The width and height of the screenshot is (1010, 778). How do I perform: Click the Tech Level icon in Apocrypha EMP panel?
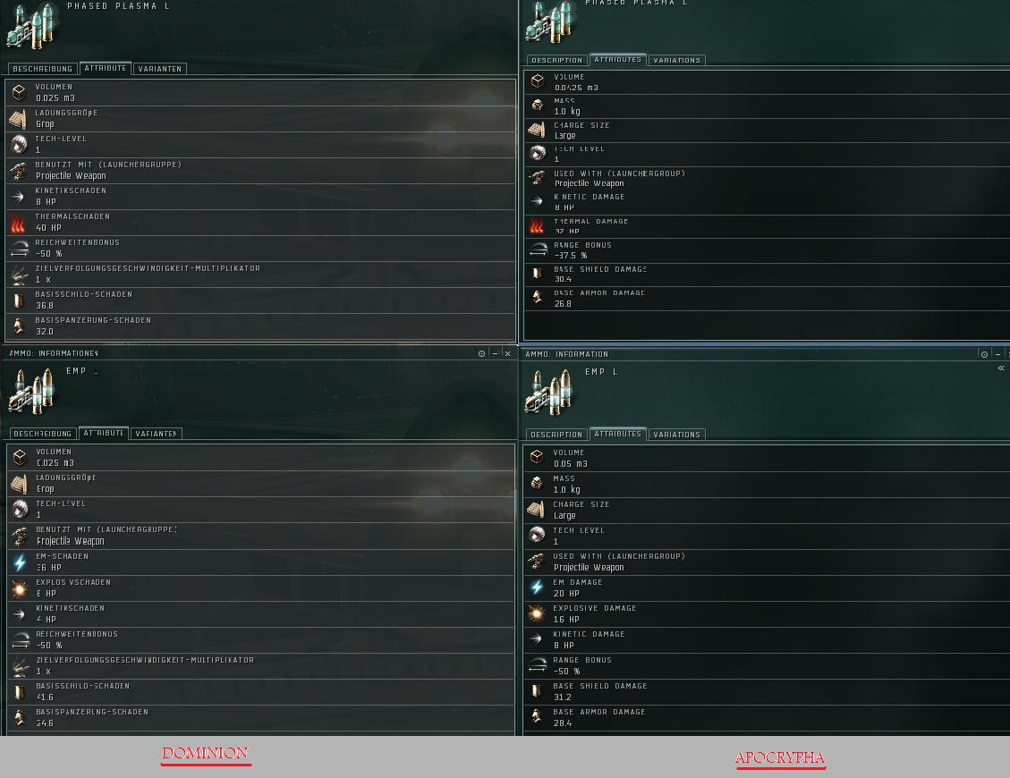[537, 535]
